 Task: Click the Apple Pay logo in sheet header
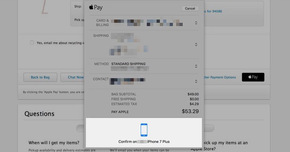pos(96,7)
